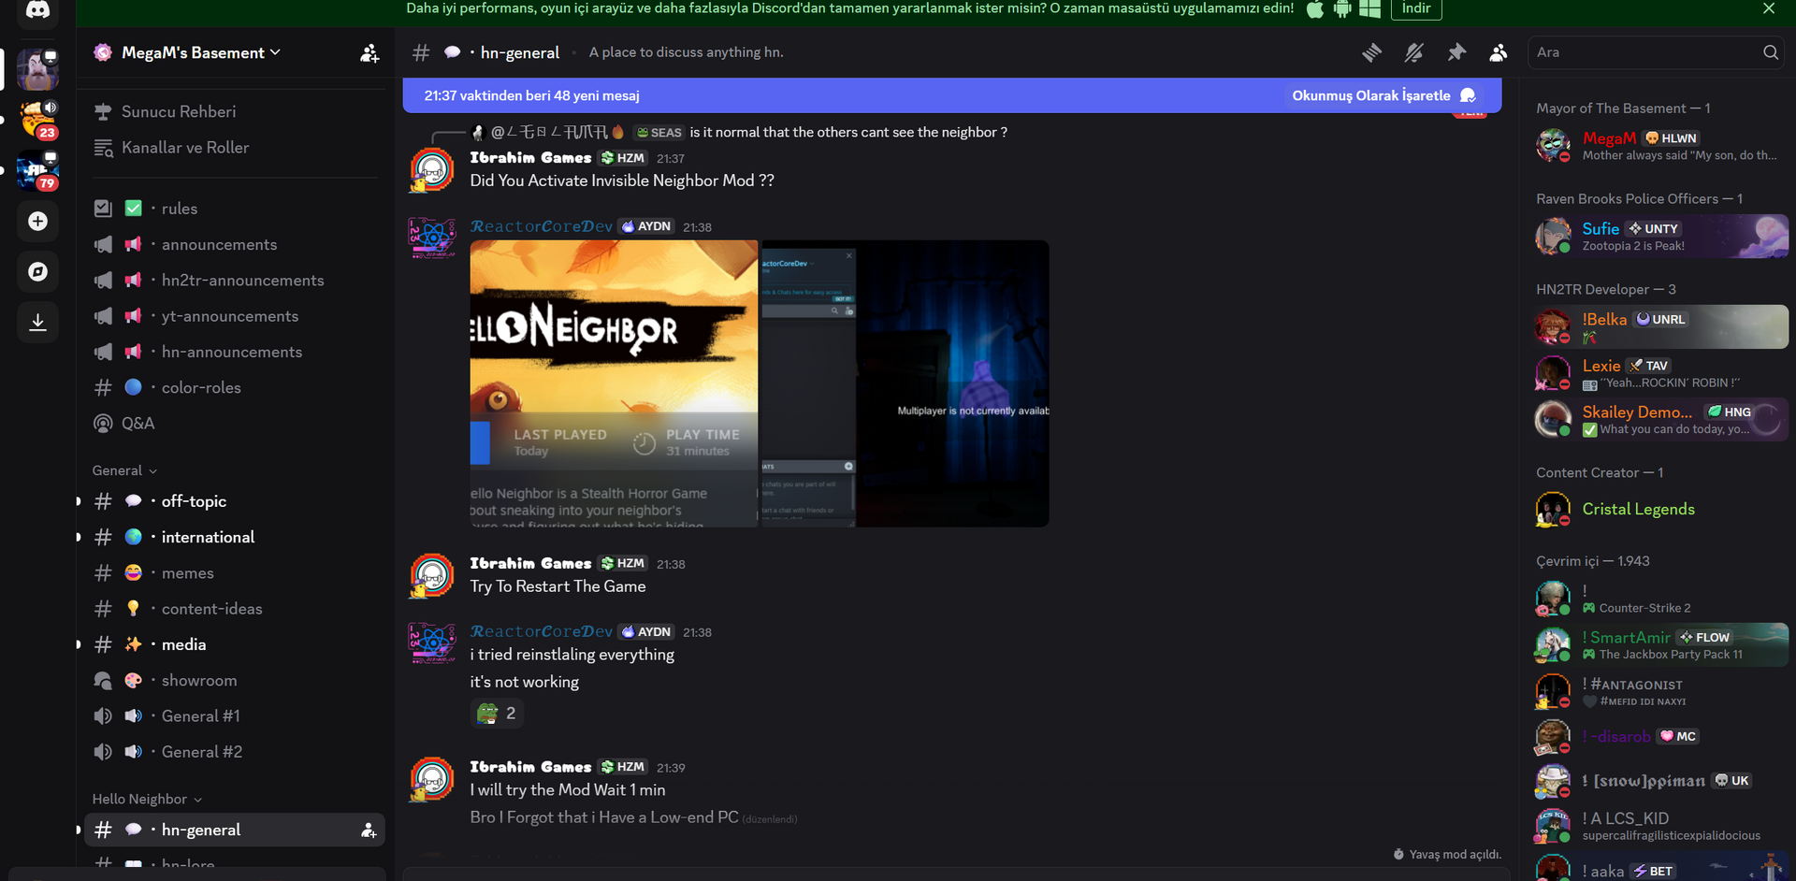Open member !Belka in the member list
The height and width of the screenshot is (881, 1796).
[x=1661, y=327]
